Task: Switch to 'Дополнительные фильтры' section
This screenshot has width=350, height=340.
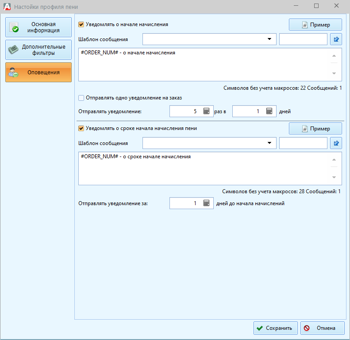Action: pos(38,50)
